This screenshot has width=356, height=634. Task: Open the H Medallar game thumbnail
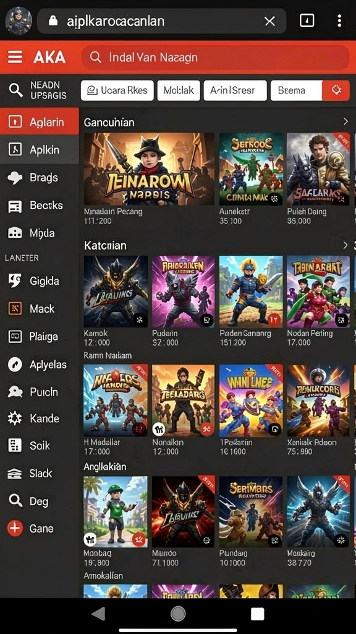click(116, 401)
